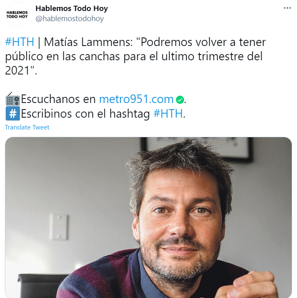Screen dimensions: 297x298
Task: Open the attached photo of the smiling man
Action: click(148, 217)
